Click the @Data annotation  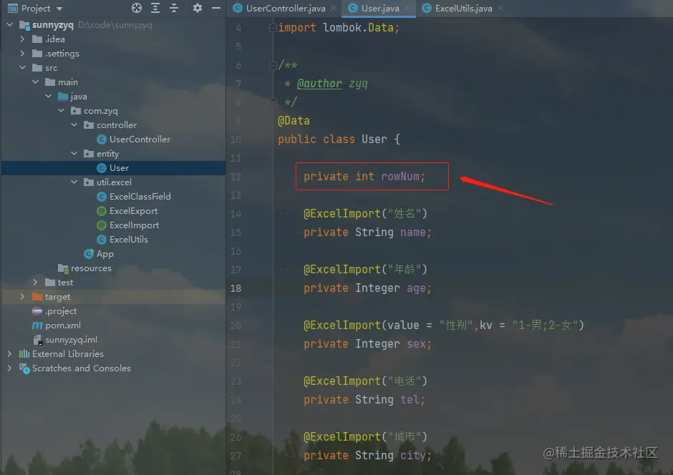[x=294, y=120]
